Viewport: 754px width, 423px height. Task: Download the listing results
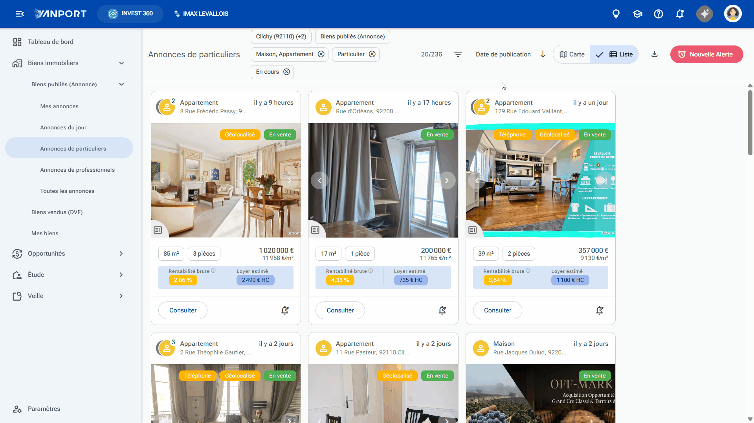(x=655, y=54)
